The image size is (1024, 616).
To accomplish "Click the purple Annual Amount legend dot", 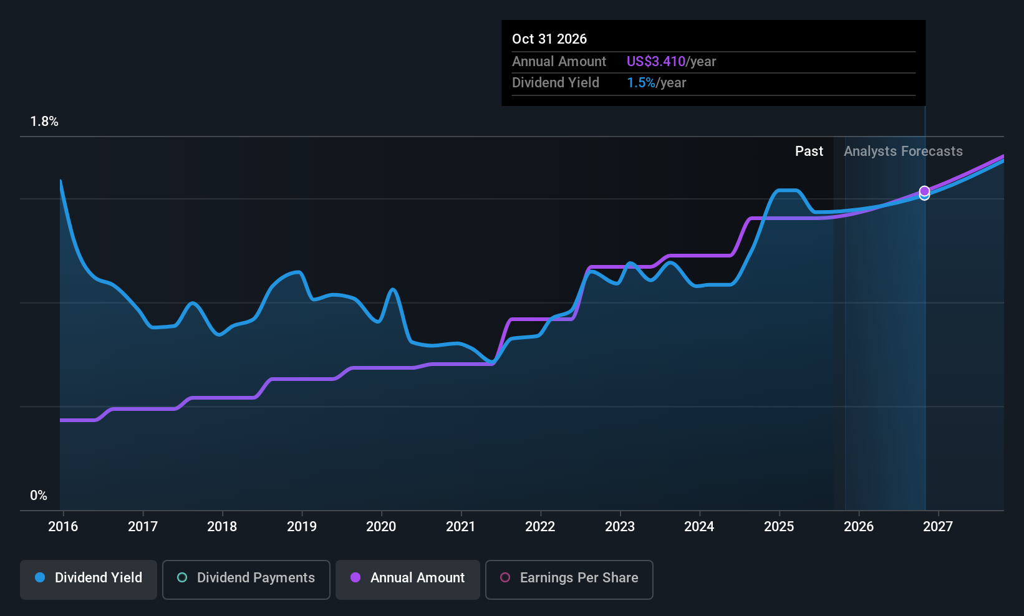I will (x=355, y=577).
